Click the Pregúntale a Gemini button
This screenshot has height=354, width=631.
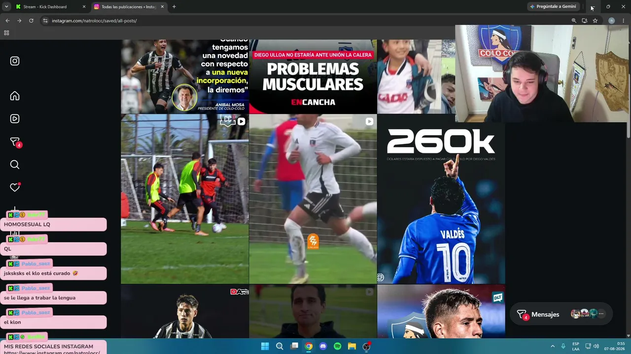553,6
